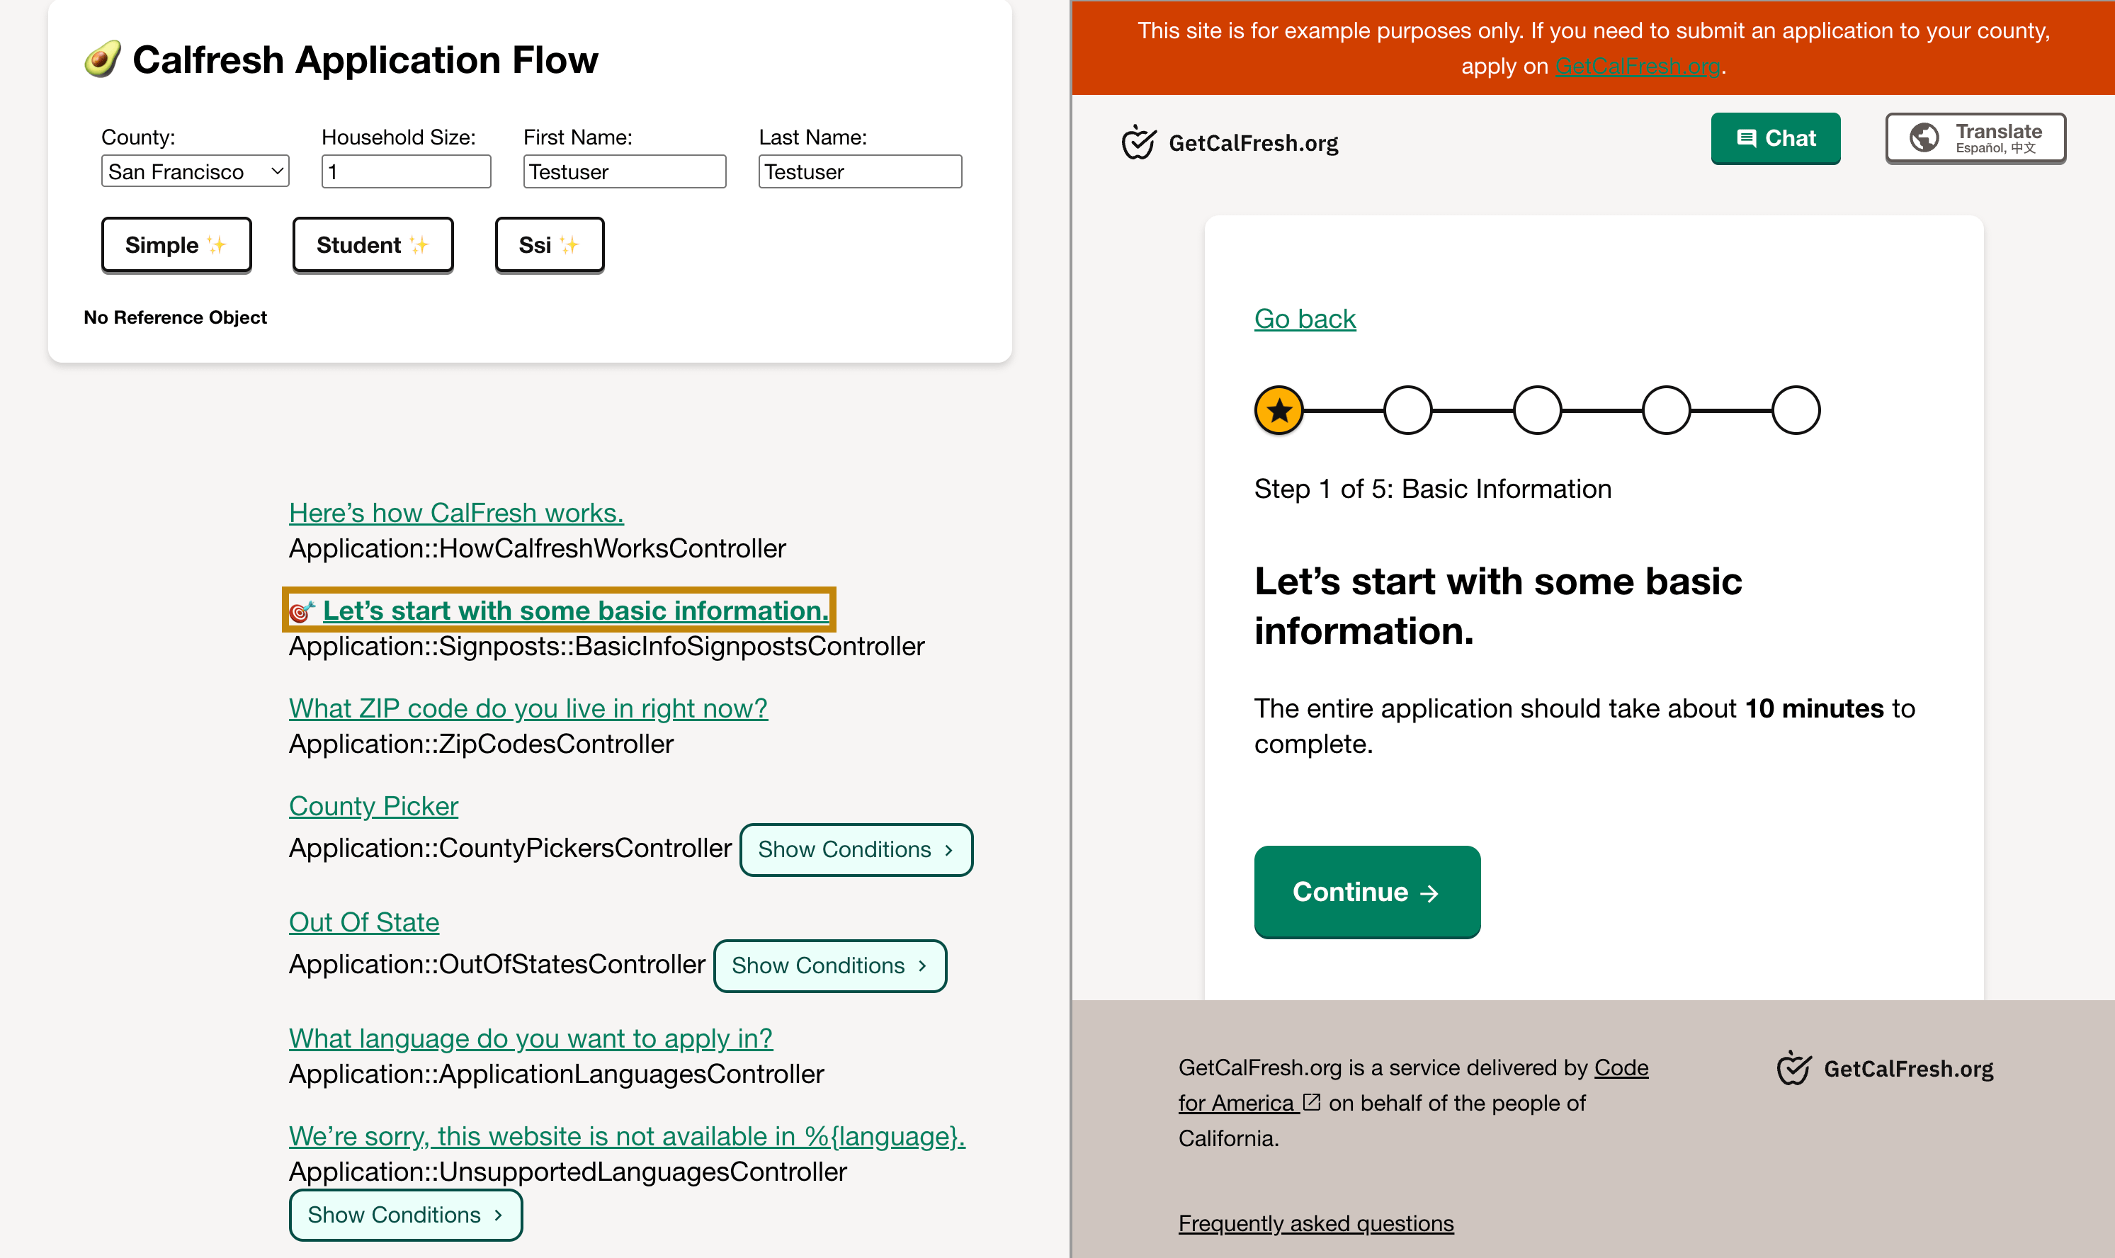2115x1258 pixels.
Task: Select the Student preset button
Action: (372, 245)
